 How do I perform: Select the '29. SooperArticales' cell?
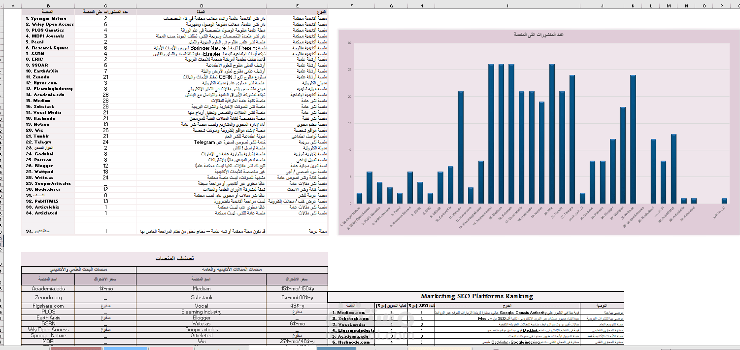48,183
